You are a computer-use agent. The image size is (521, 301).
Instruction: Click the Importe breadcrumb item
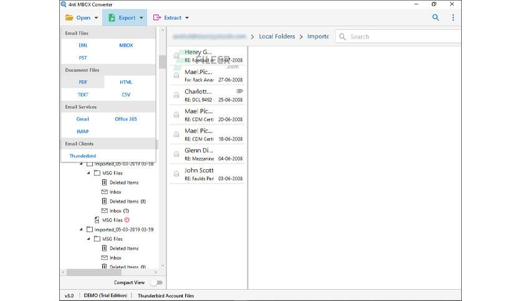(318, 37)
